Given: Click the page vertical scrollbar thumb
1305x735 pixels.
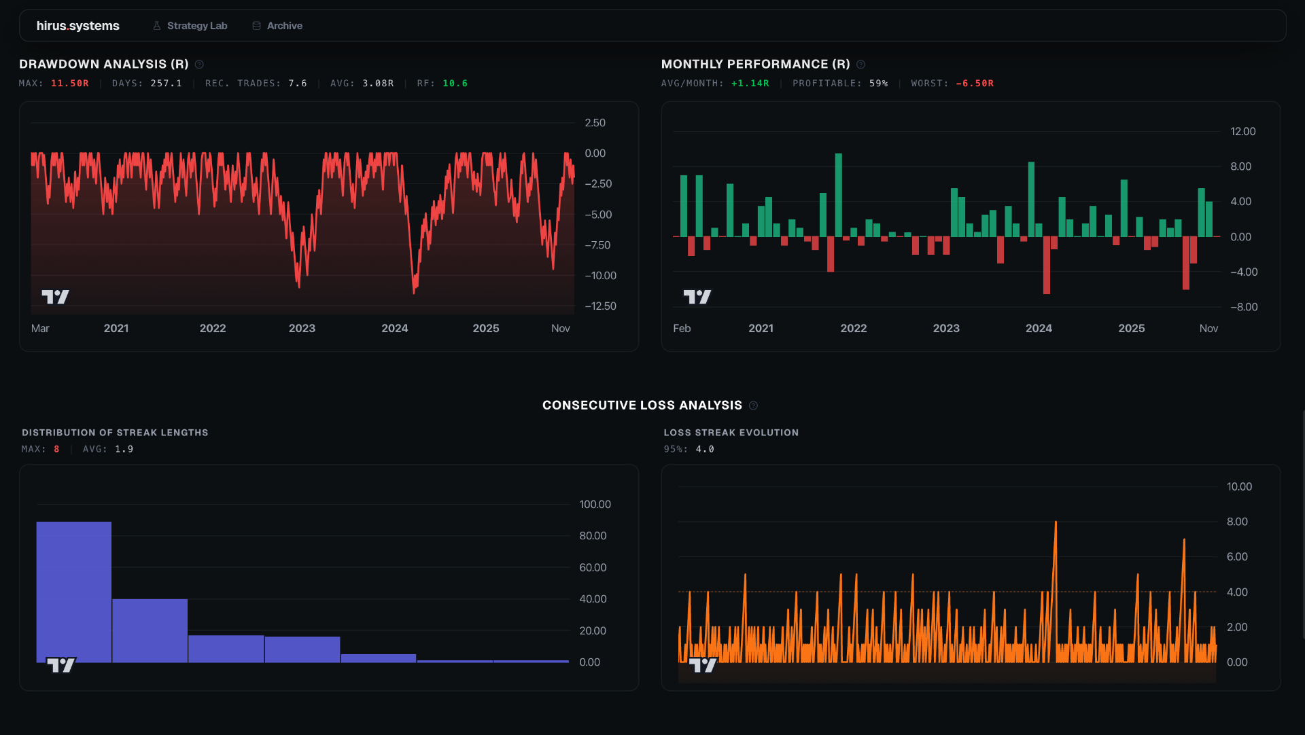Looking at the screenshot, I should tap(1302, 523).
